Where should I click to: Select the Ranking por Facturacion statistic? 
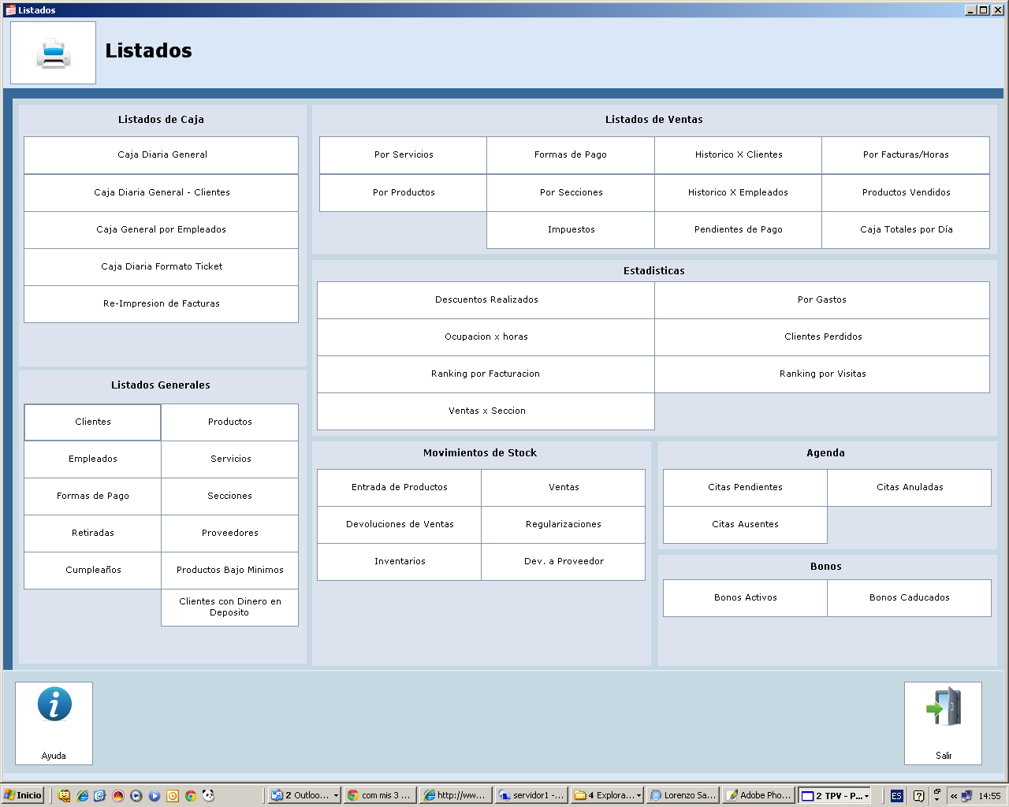486,374
